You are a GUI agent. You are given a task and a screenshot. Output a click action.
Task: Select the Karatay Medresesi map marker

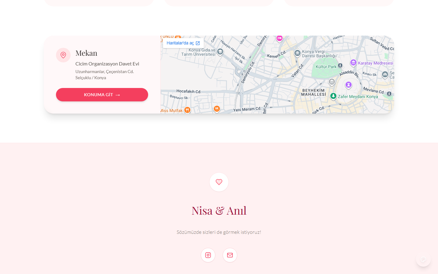[353, 63]
